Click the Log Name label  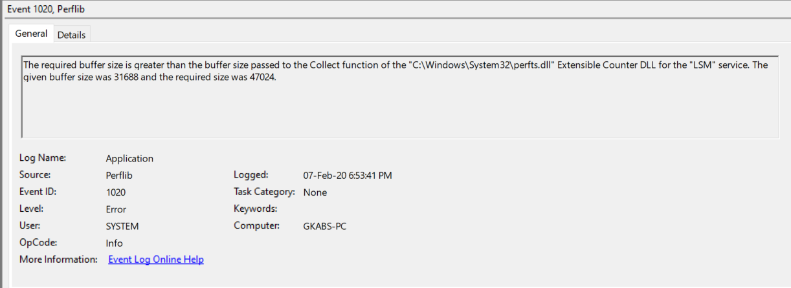43,158
